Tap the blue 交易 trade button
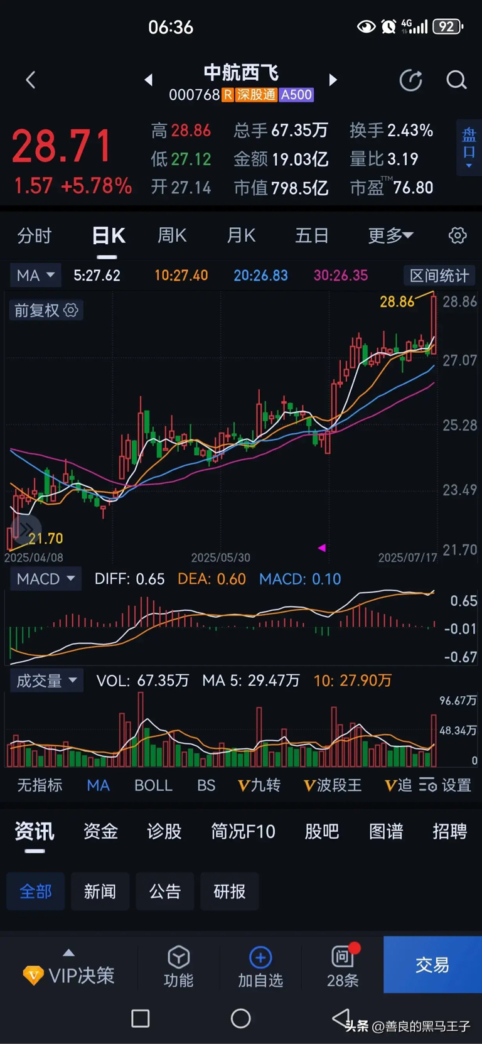 click(x=432, y=964)
